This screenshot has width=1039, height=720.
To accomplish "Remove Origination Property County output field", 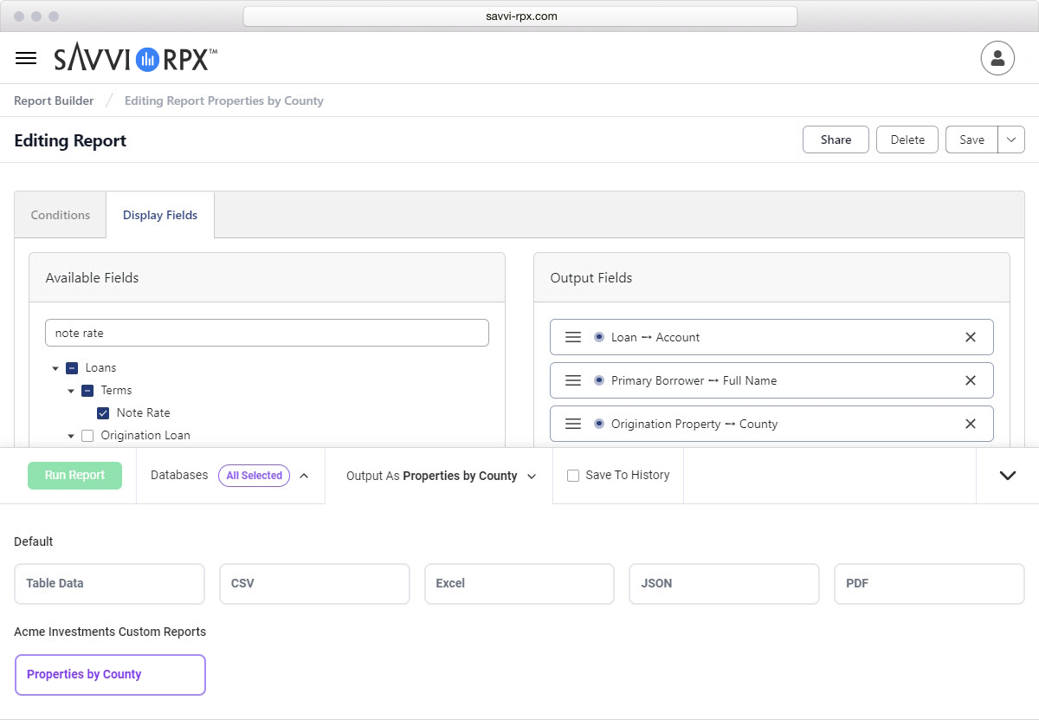I will (x=971, y=424).
